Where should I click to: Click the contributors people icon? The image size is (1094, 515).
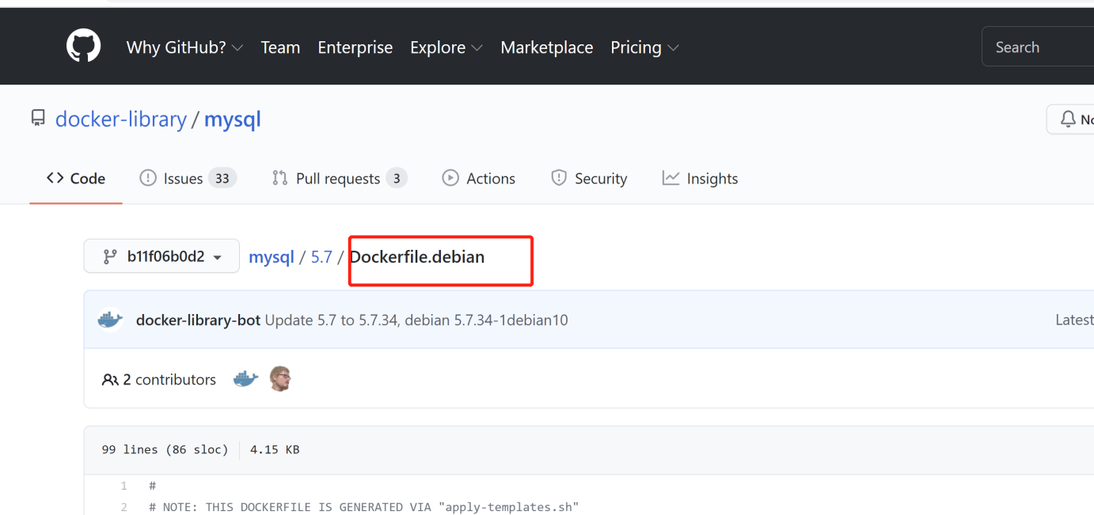pos(110,380)
